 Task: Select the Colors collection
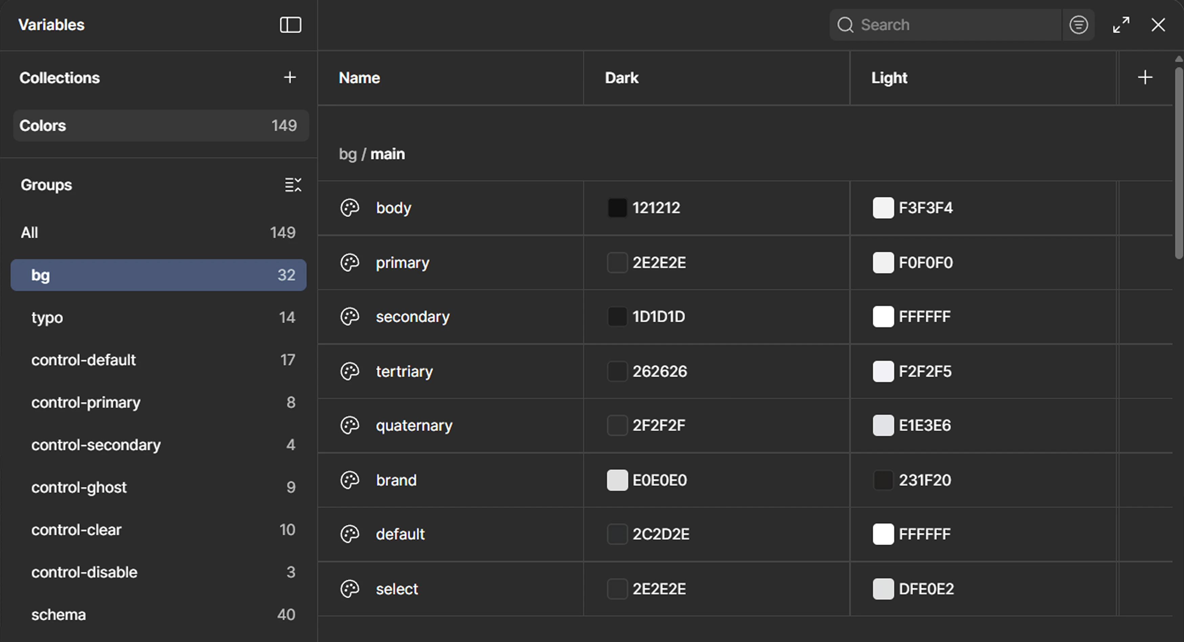click(161, 126)
